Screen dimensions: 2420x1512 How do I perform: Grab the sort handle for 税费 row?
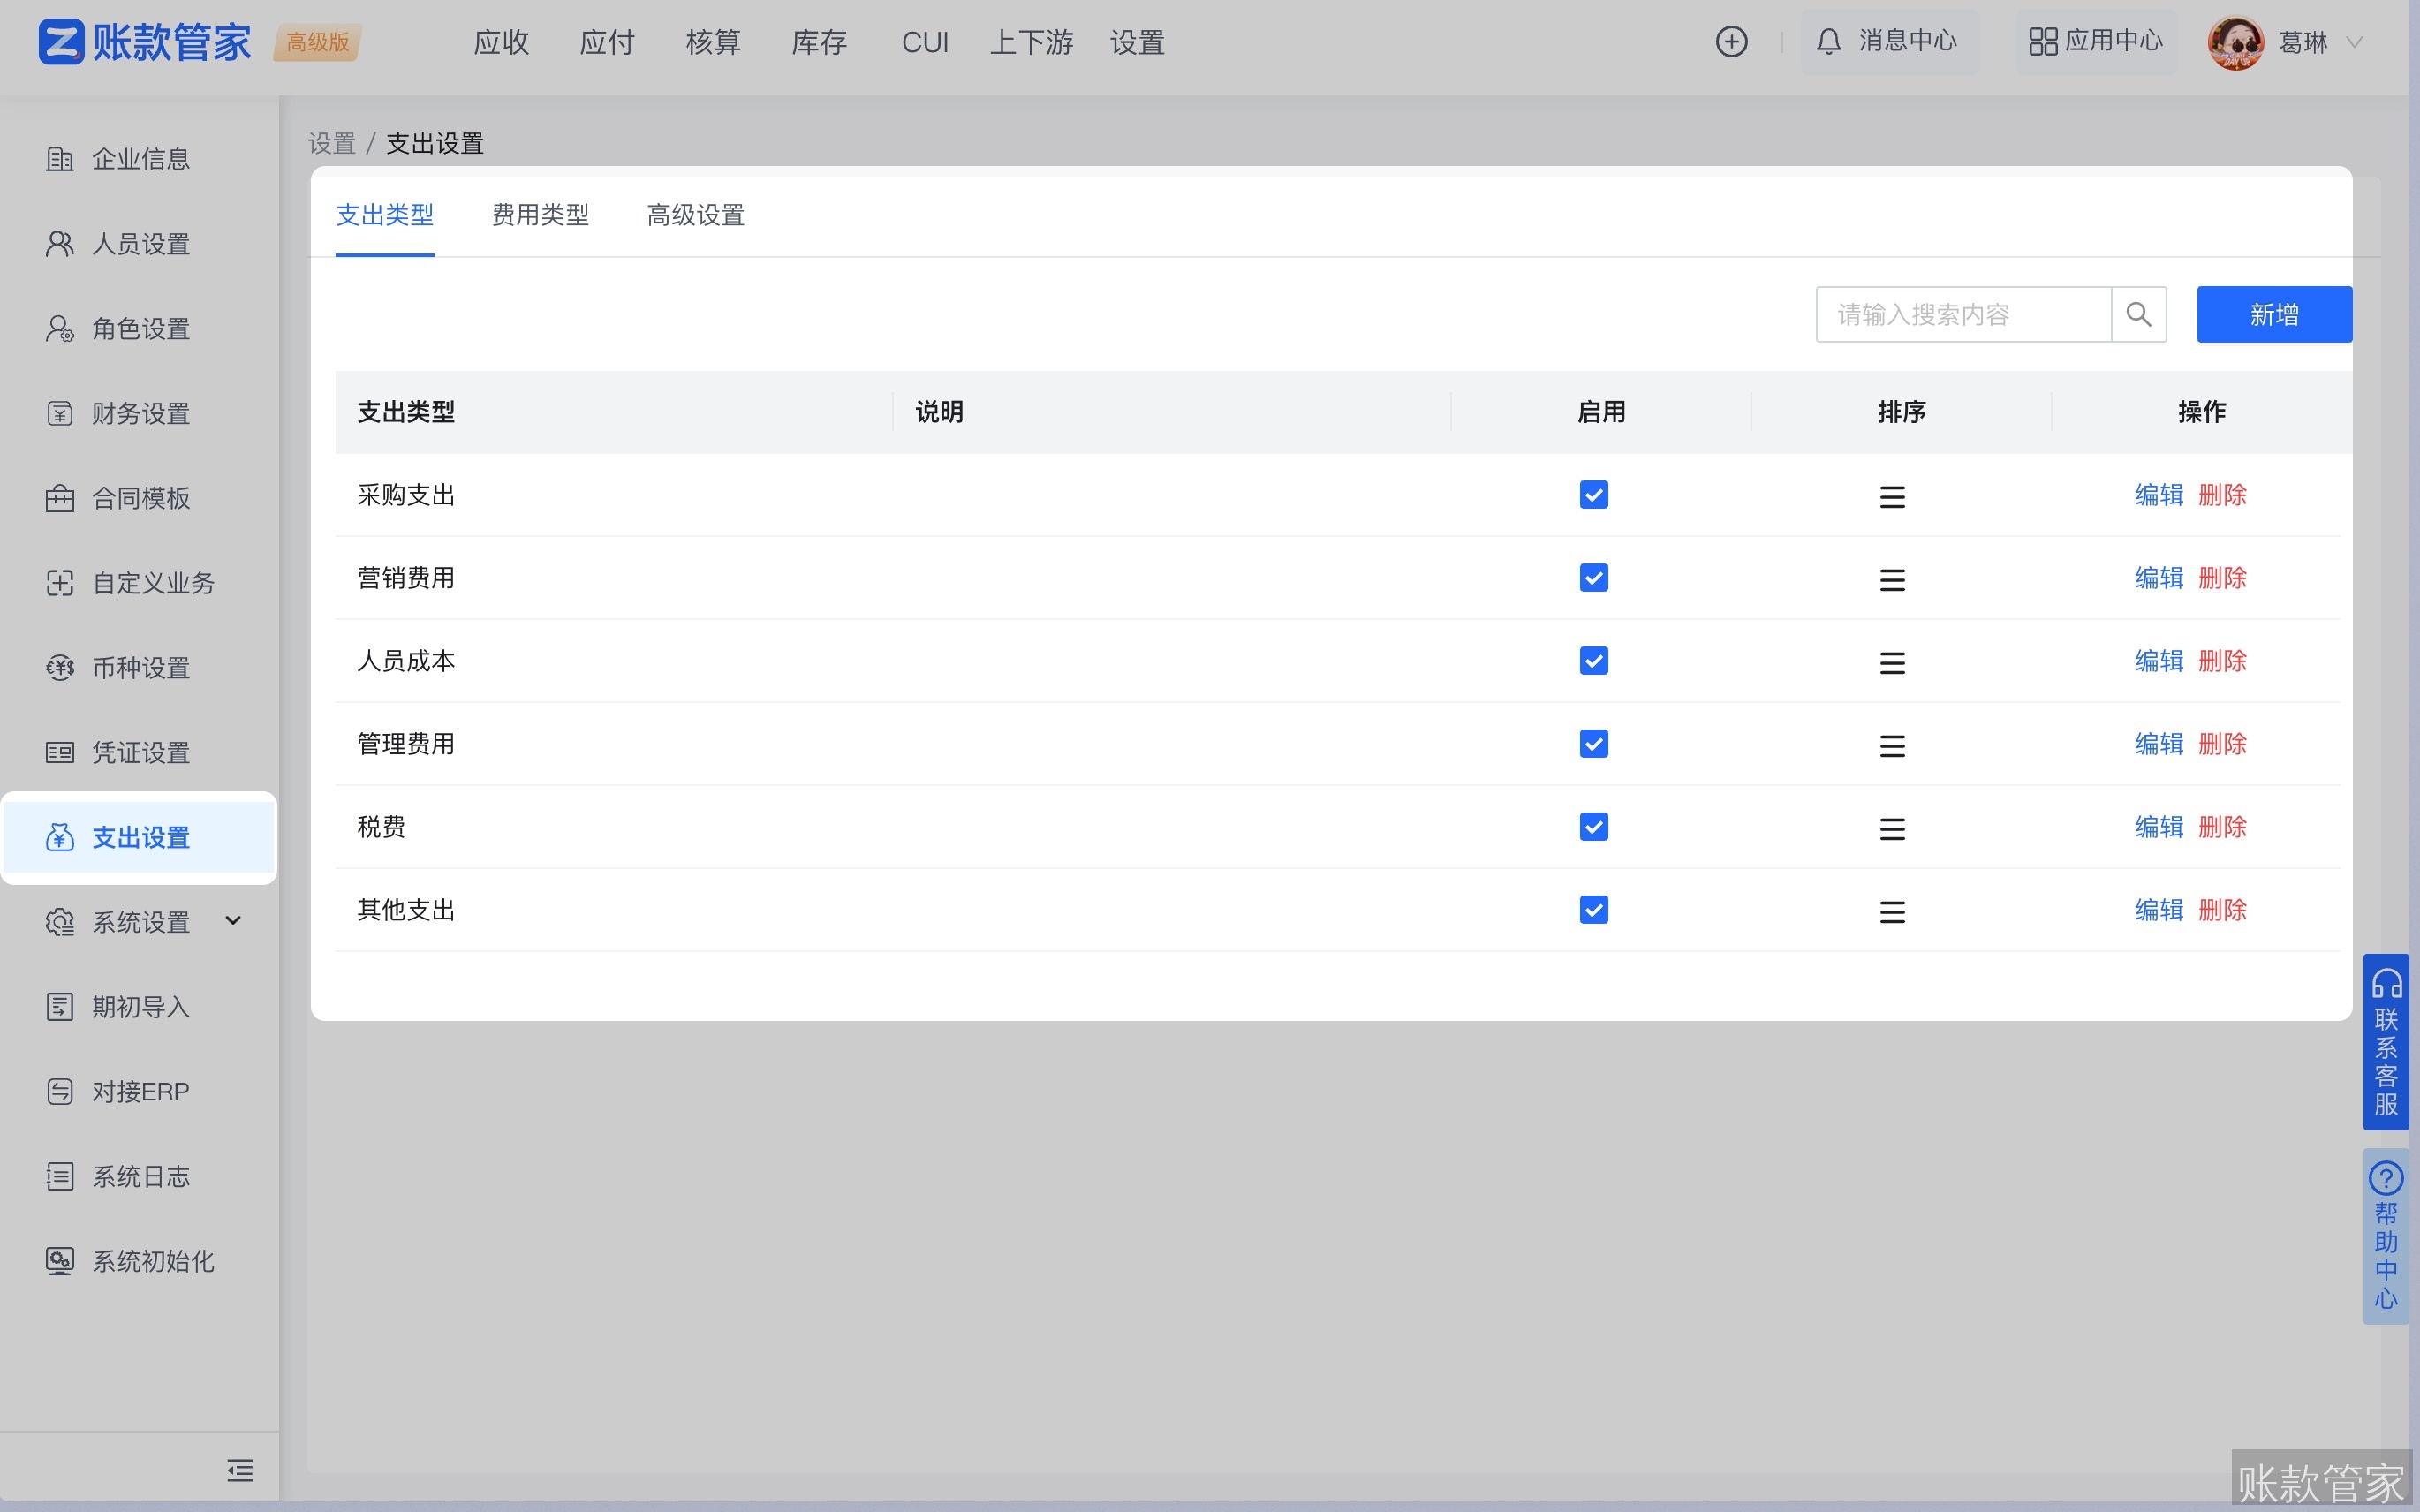(1892, 829)
